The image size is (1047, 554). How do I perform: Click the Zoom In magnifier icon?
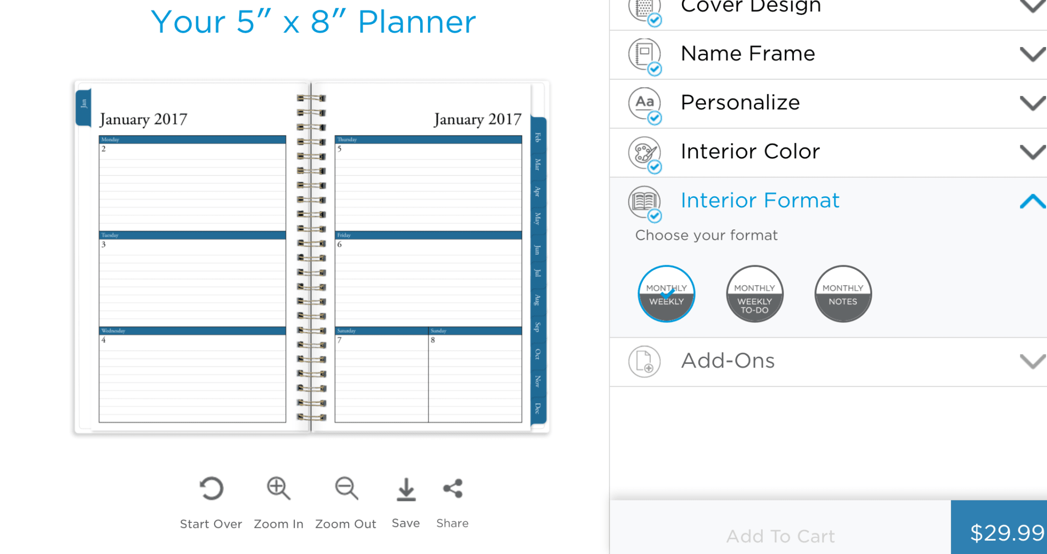(279, 489)
